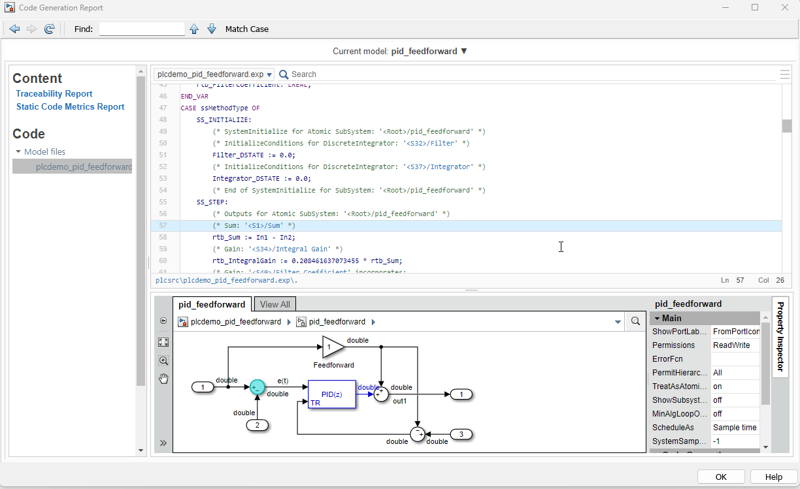Collapse the Model files tree node

pos(18,152)
